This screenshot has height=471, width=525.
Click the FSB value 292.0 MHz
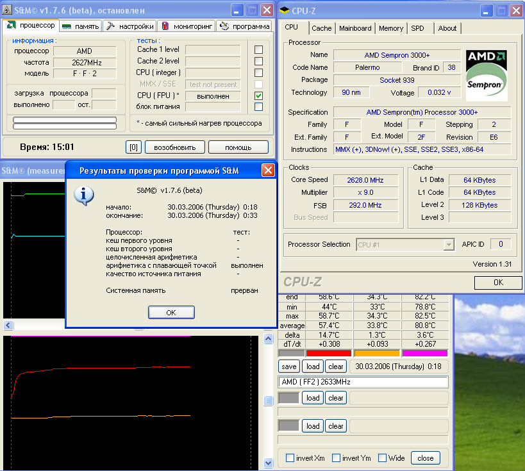click(365, 205)
